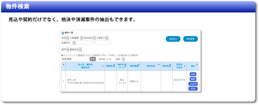Click the start date input field

(x=84, y=43)
